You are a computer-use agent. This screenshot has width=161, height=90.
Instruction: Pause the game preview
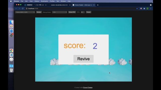(x=89, y=12)
